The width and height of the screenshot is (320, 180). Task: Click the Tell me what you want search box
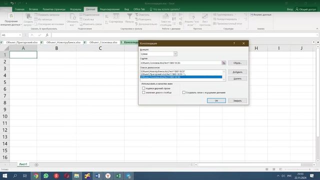tap(165, 9)
